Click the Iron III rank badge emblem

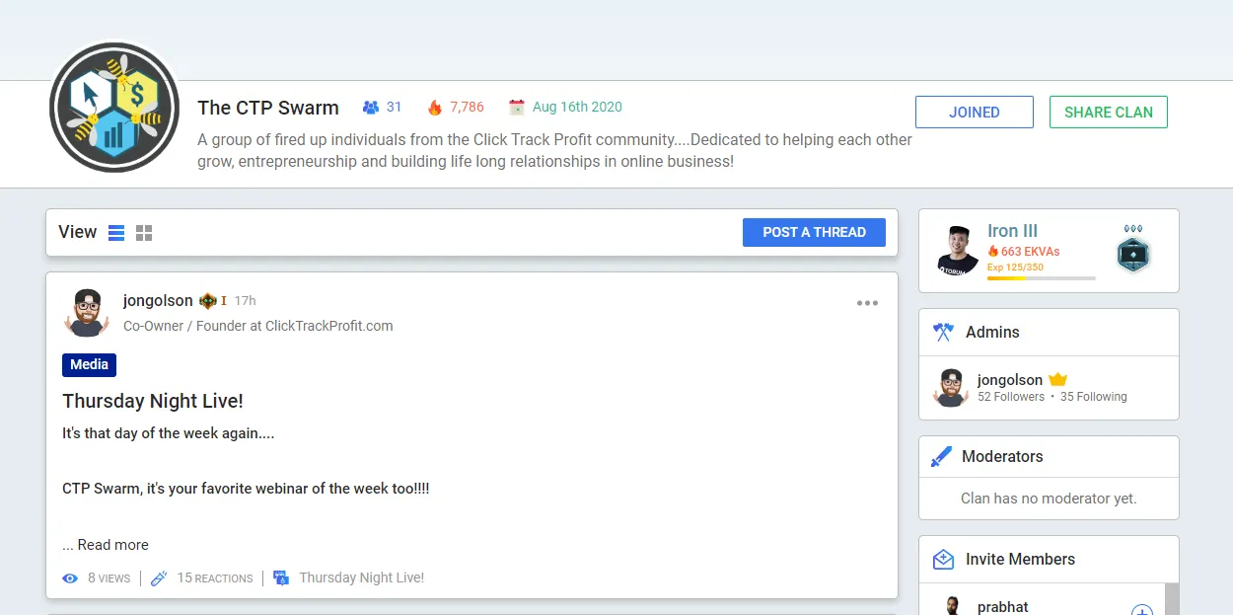(x=1133, y=250)
